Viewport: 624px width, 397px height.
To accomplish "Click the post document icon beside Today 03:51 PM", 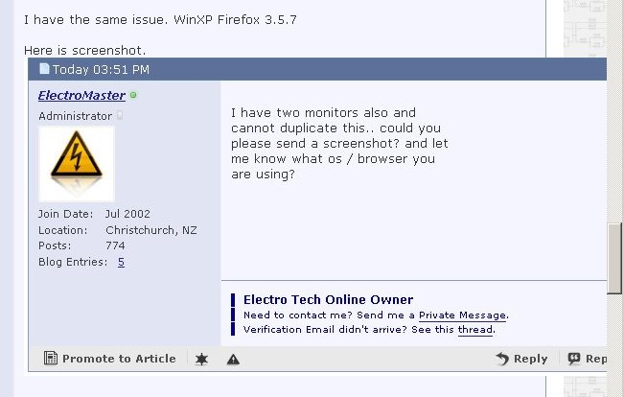I will (44, 69).
